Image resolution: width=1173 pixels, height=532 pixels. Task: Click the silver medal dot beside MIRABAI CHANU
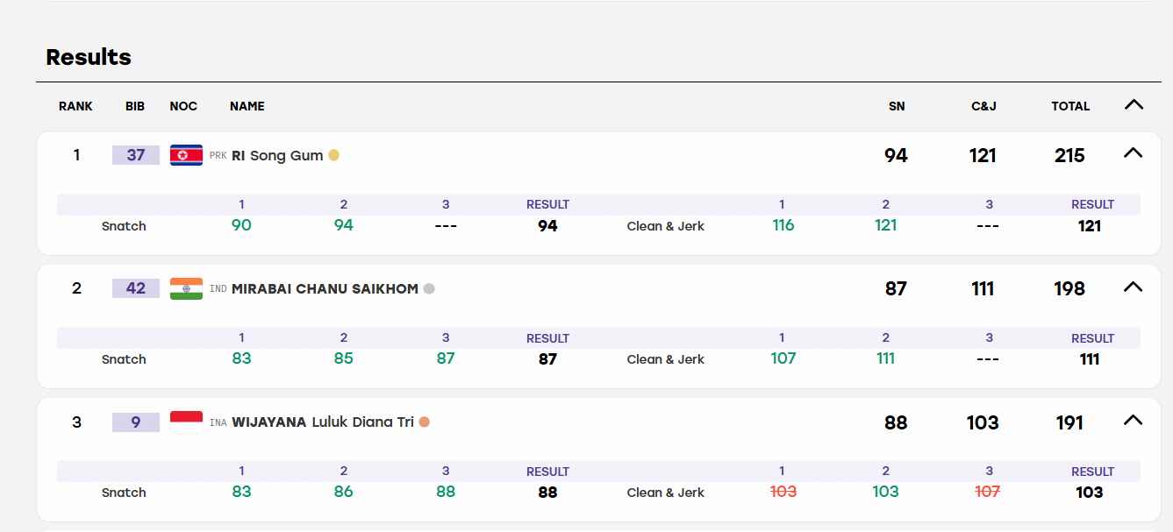[429, 288]
